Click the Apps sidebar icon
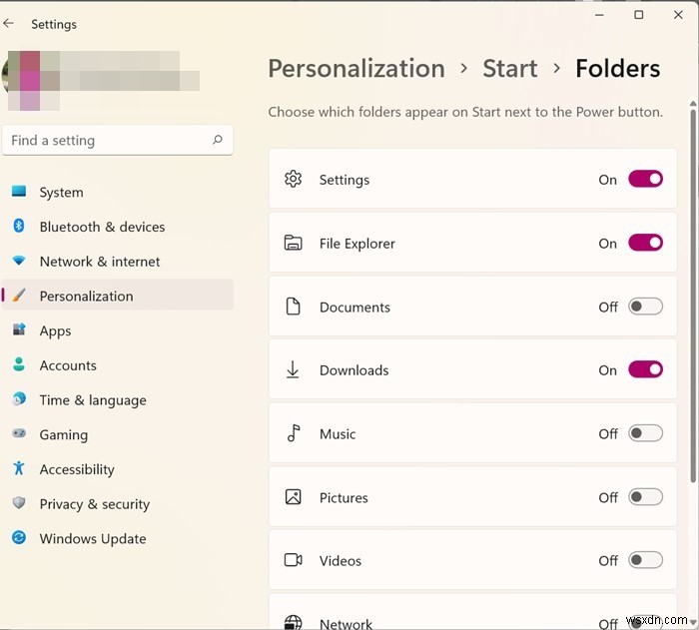699x630 pixels. pyautogui.click(x=19, y=330)
